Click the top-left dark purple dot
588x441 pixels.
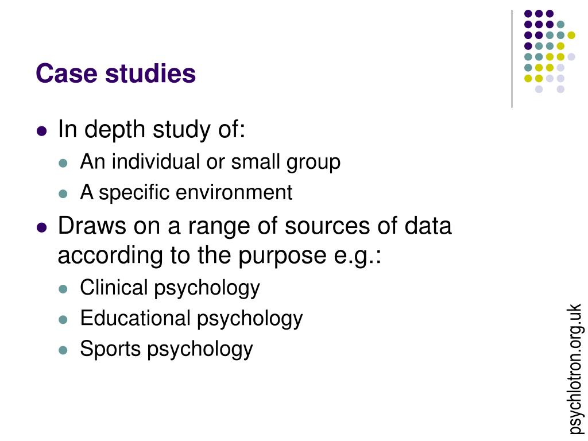click(x=528, y=14)
